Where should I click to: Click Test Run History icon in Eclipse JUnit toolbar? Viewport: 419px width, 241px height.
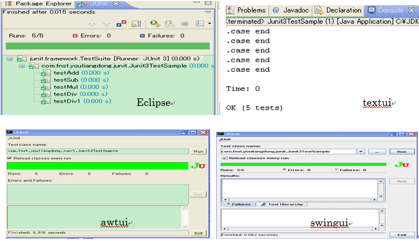pos(199,24)
